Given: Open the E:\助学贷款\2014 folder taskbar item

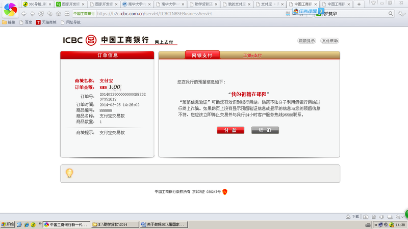Looking at the screenshot, I should (115, 224).
